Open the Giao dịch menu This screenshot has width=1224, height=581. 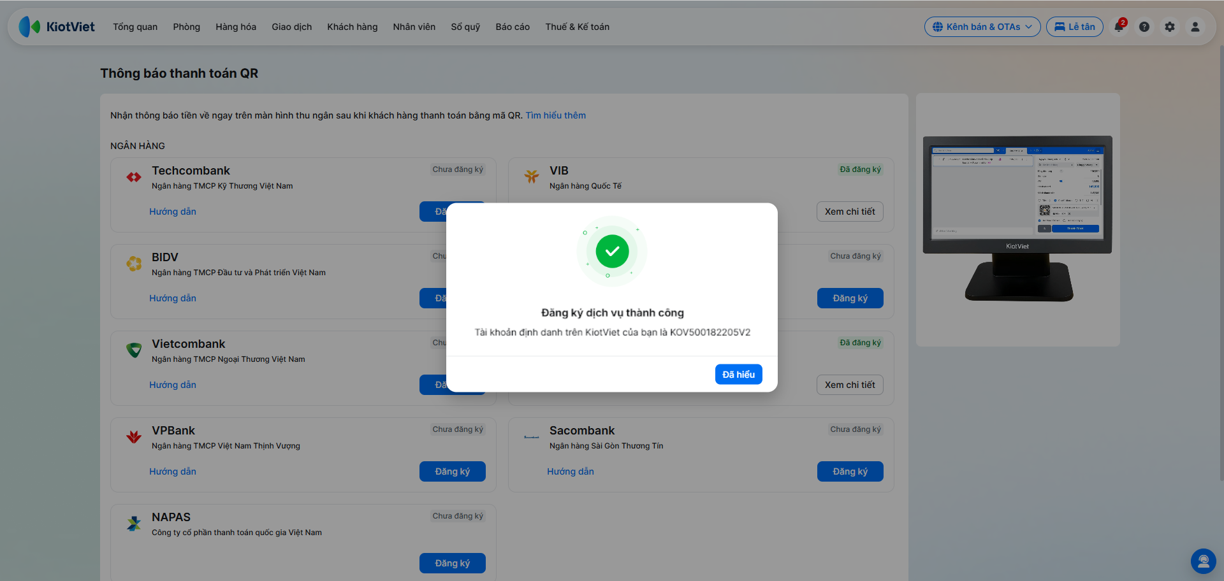click(292, 27)
